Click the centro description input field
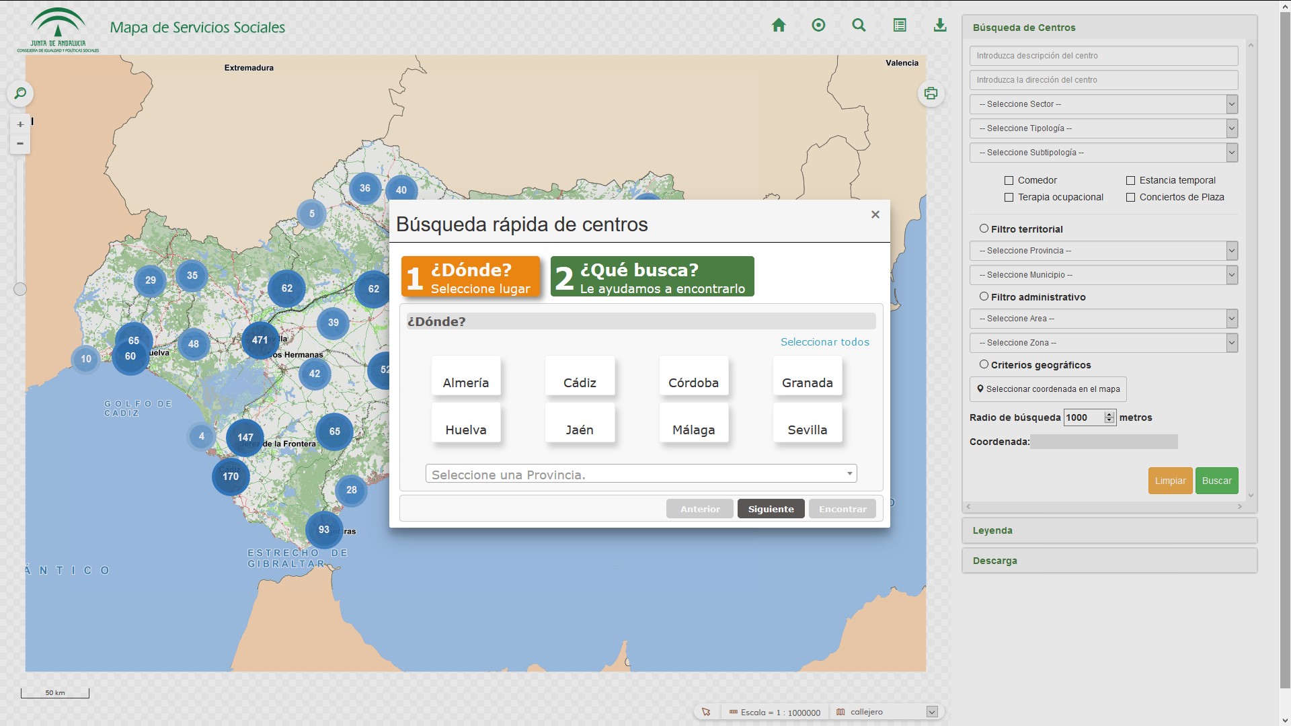 pyautogui.click(x=1103, y=56)
